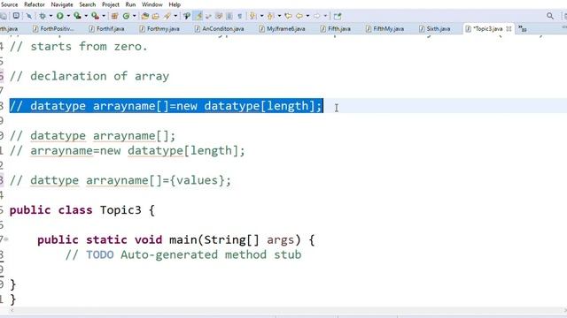
Task: Click the Last Edit Location icon
Action: pos(288,16)
